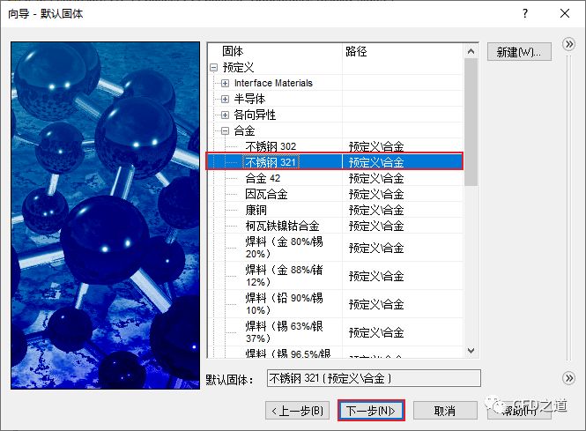Close the wizard dialog with X
The width and height of the screenshot is (586, 431).
[x=565, y=14]
